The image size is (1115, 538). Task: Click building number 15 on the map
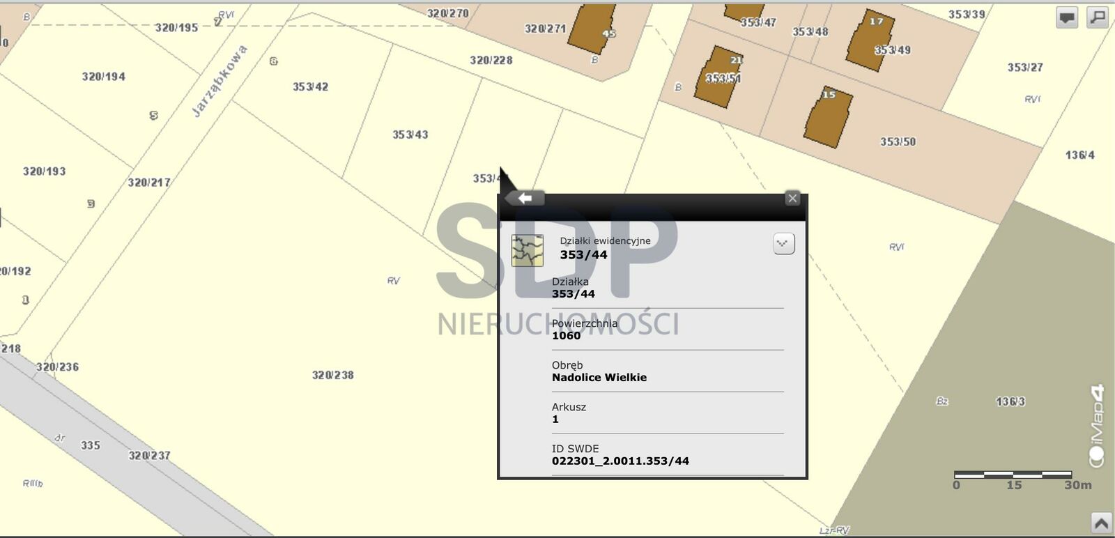[829, 95]
